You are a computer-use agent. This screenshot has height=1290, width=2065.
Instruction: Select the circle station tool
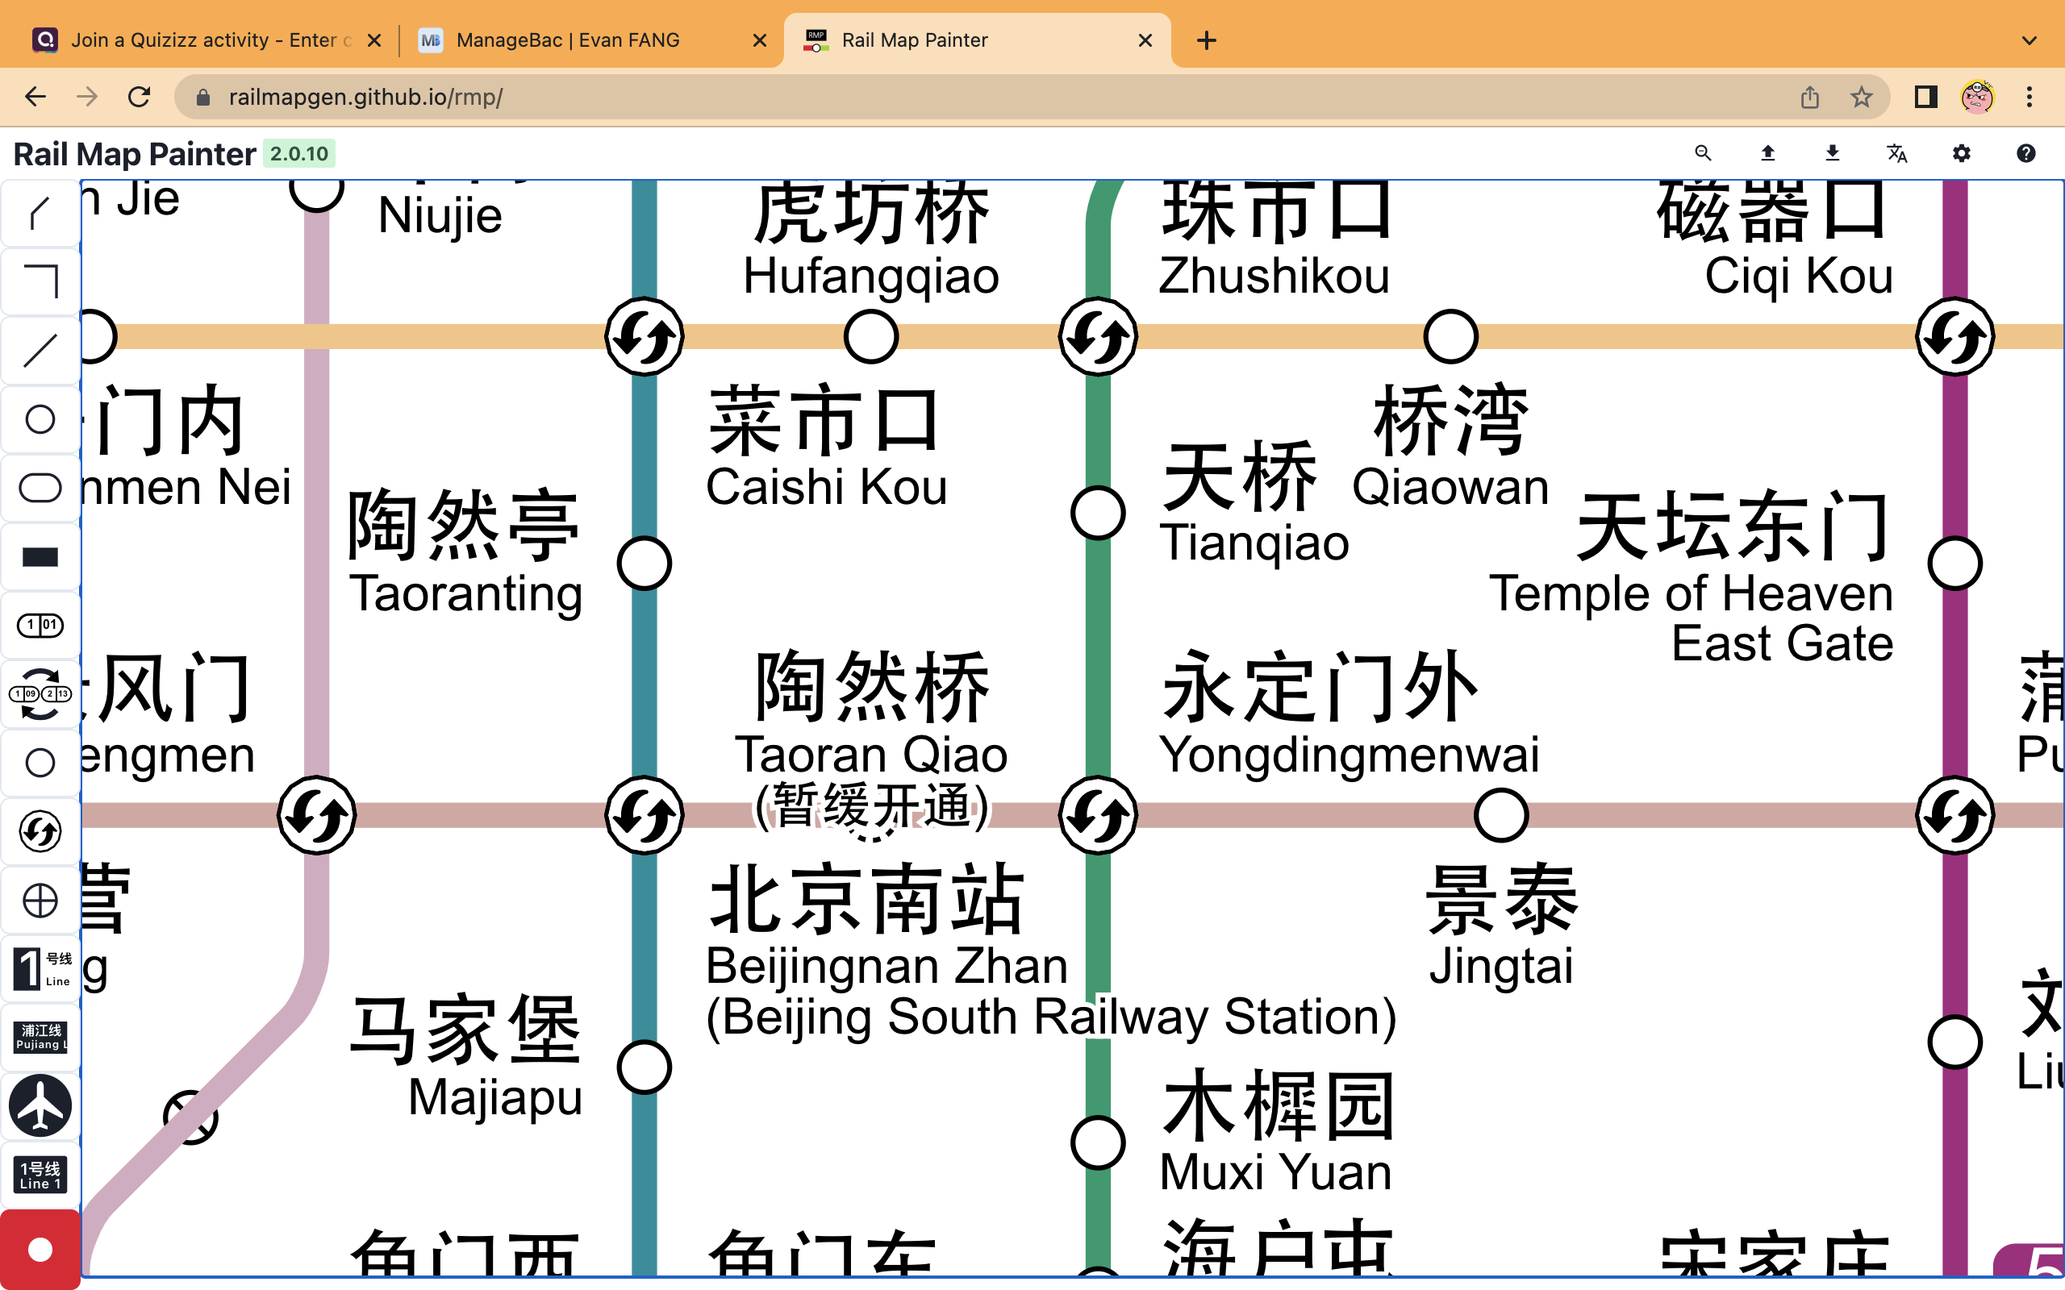tap(40, 419)
